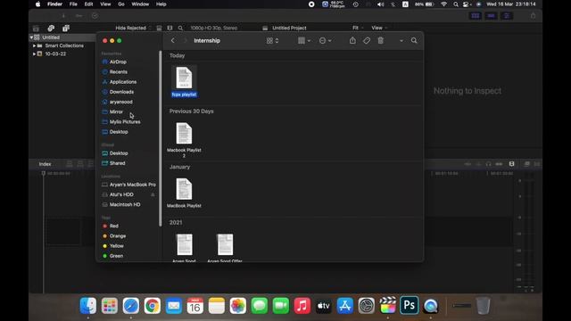This screenshot has width=571, height=321.
Task: Click the Finder Delete trash icon
Action: (x=381, y=40)
